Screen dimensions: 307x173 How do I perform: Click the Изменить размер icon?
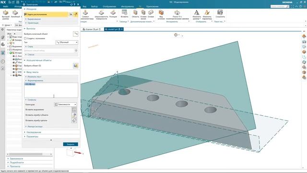coord(197,12)
